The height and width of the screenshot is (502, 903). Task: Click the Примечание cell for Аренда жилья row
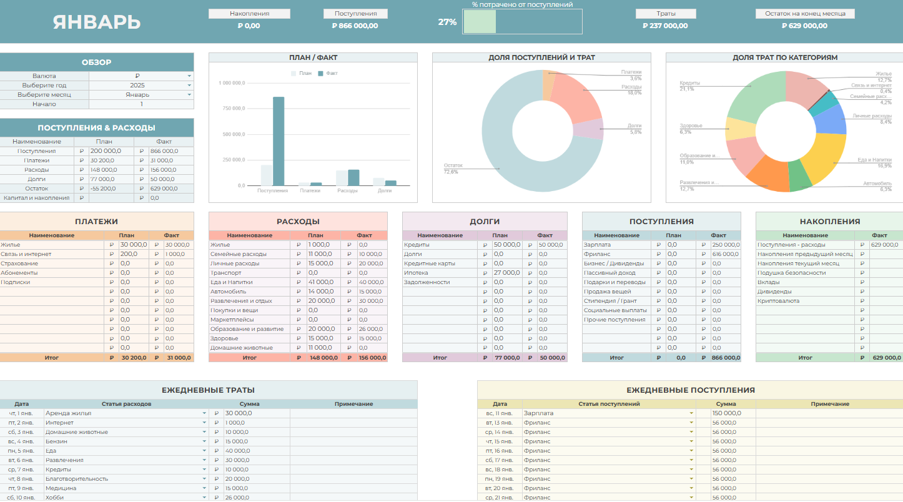353,413
